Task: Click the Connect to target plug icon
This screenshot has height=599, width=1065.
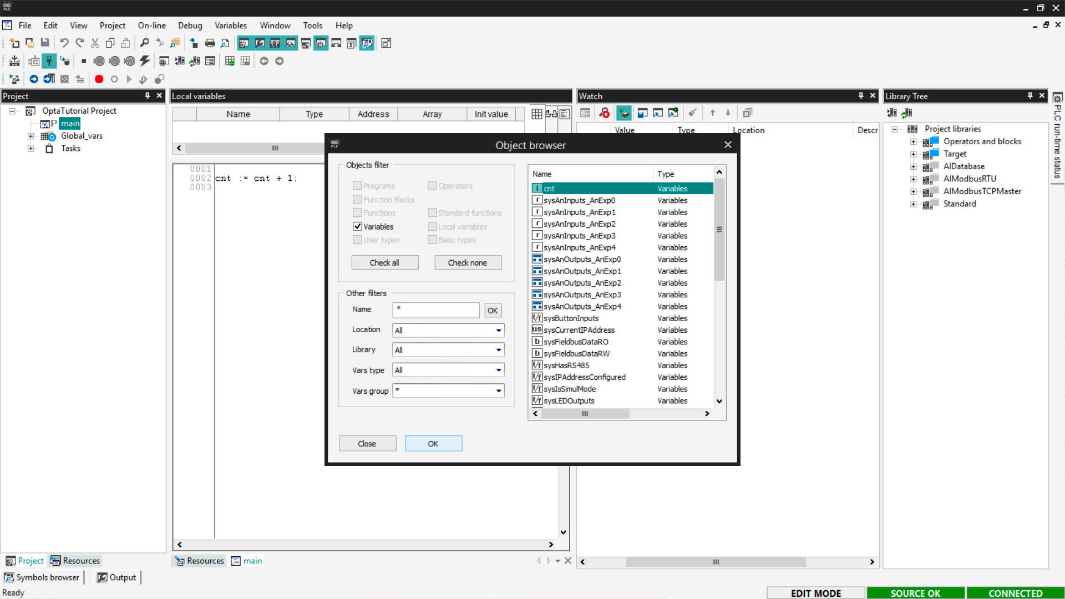Action: (x=49, y=61)
